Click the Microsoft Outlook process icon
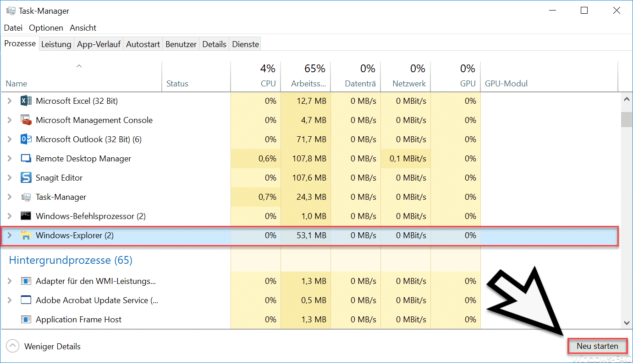The image size is (633, 363). (x=26, y=139)
